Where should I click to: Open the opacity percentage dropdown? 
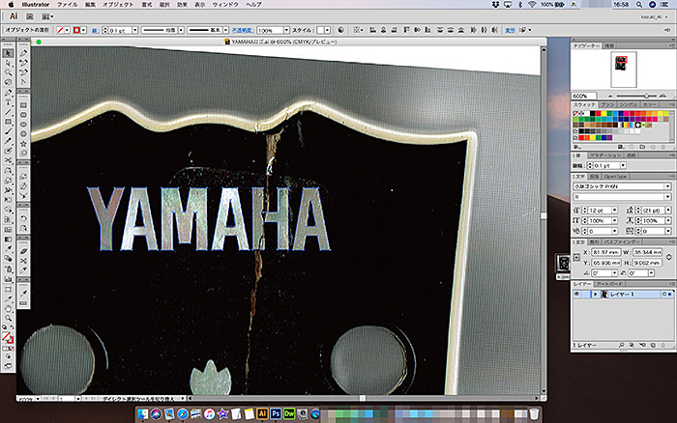pyautogui.click(x=286, y=31)
